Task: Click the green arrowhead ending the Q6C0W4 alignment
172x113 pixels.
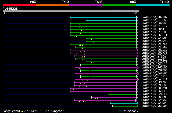Action: click(138, 106)
